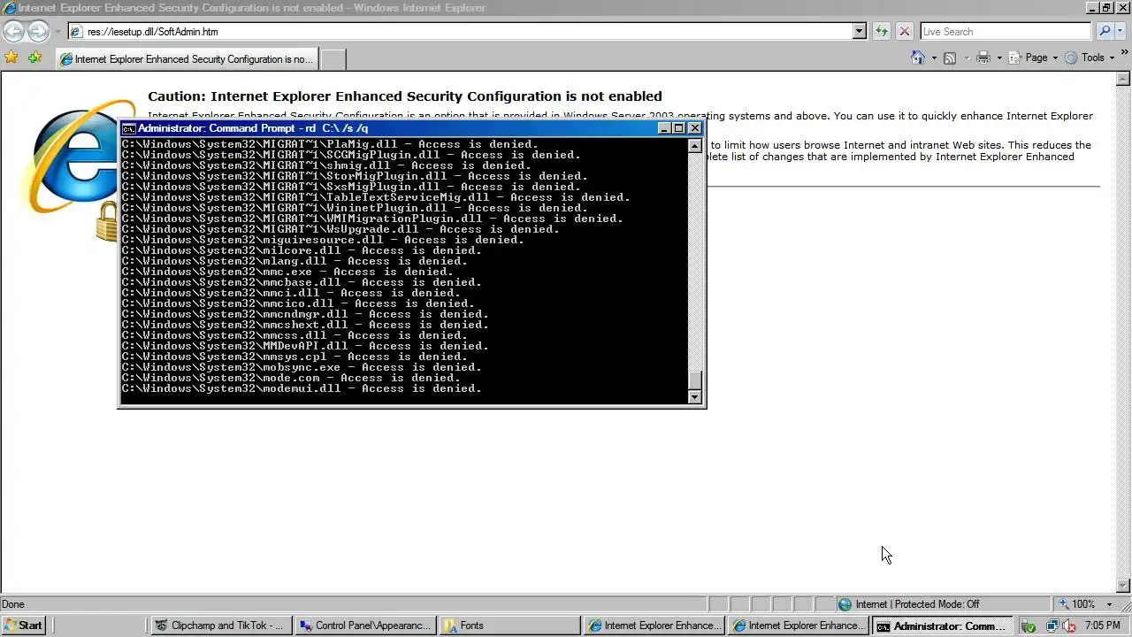This screenshot has height=637, width=1132.
Task: Click the IE Back navigation button
Action: point(13,31)
